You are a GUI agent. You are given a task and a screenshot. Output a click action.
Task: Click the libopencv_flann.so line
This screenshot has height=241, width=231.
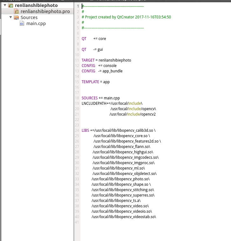coord(122,147)
